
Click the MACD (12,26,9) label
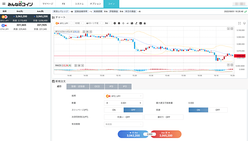click(63, 66)
